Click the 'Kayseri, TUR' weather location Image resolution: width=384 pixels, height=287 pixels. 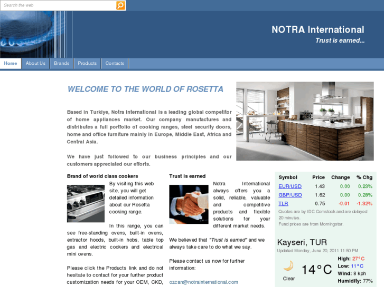click(x=302, y=242)
